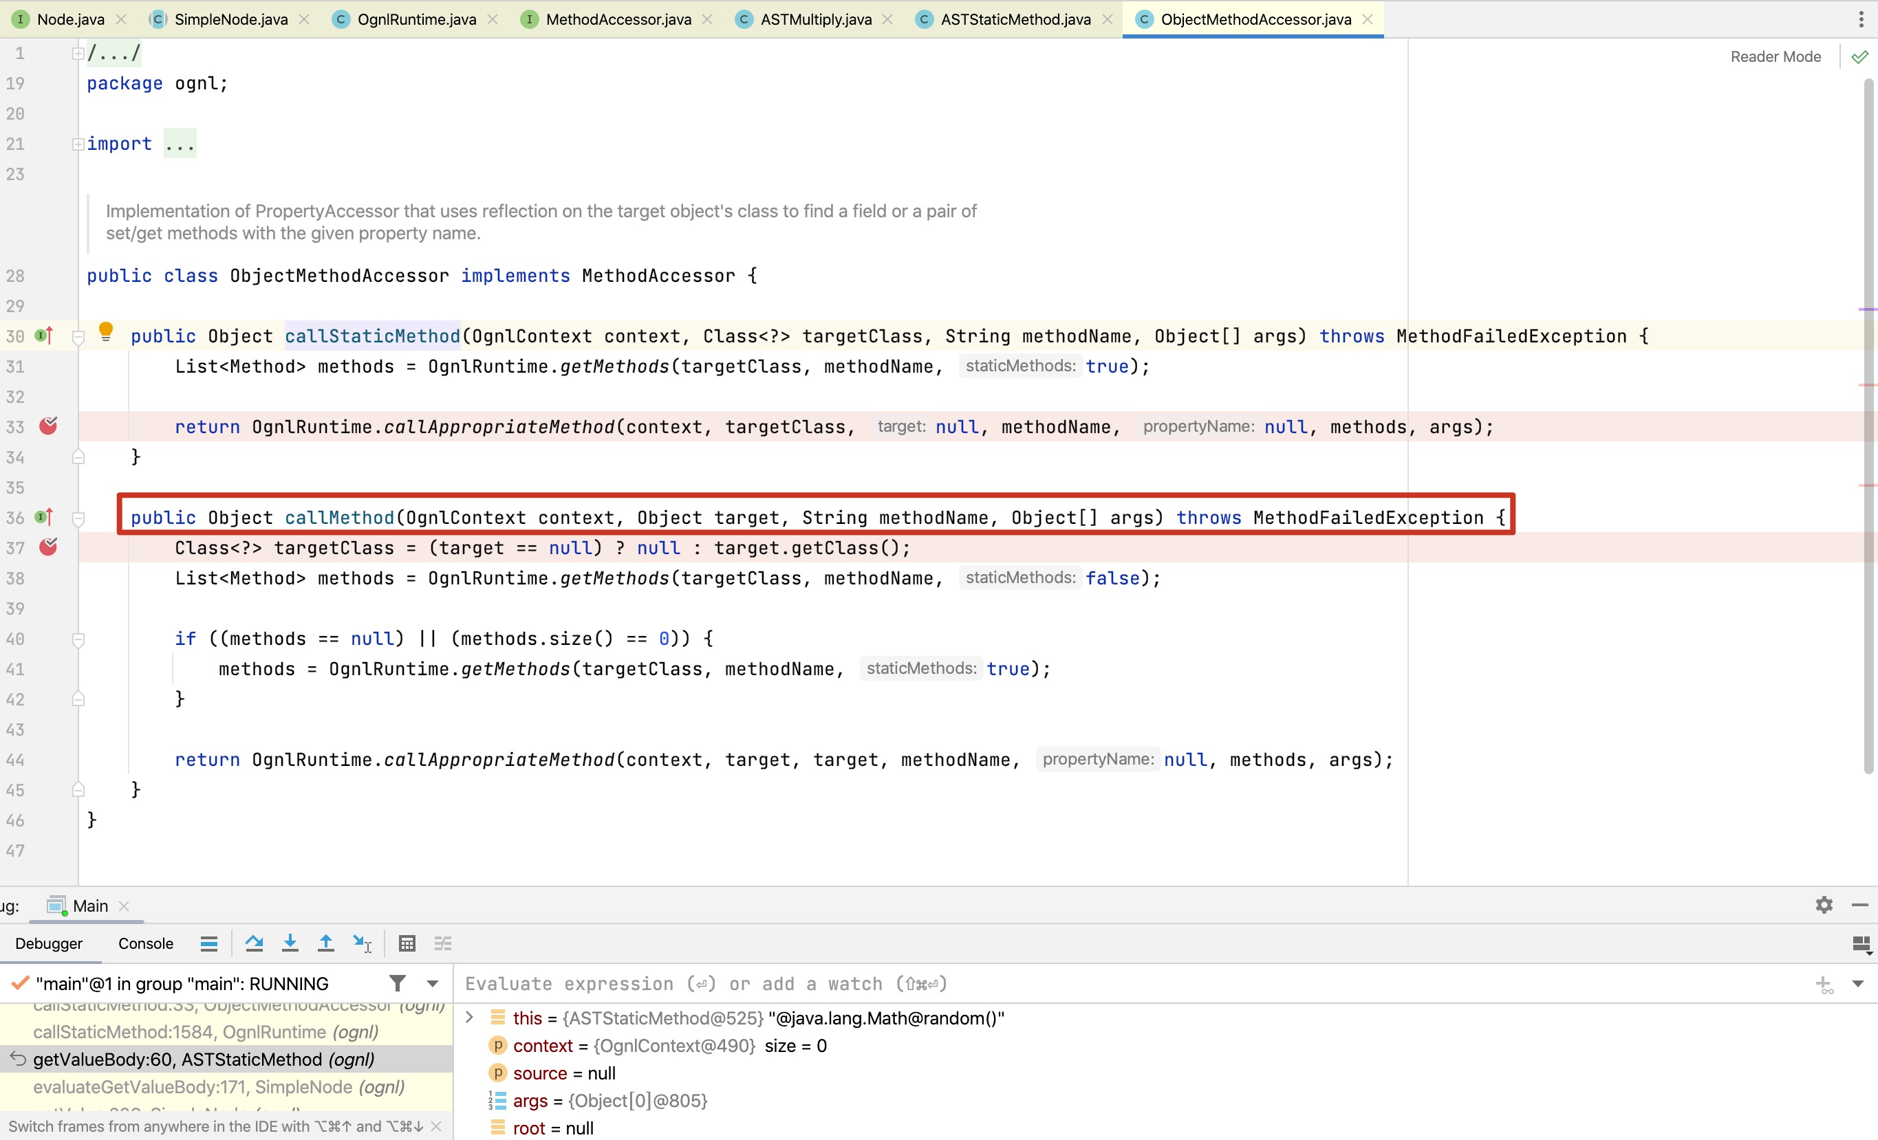The width and height of the screenshot is (1878, 1140).
Task: Switch to the Console tab
Action: tap(146, 943)
